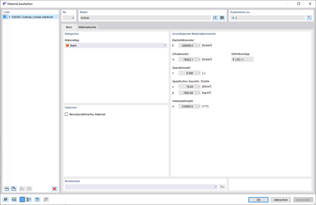This screenshot has width=316, height=205.
Task: Open arrow menu beside Elastizitätsmodul E value
Action: pyautogui.click(x=199, y=46)
